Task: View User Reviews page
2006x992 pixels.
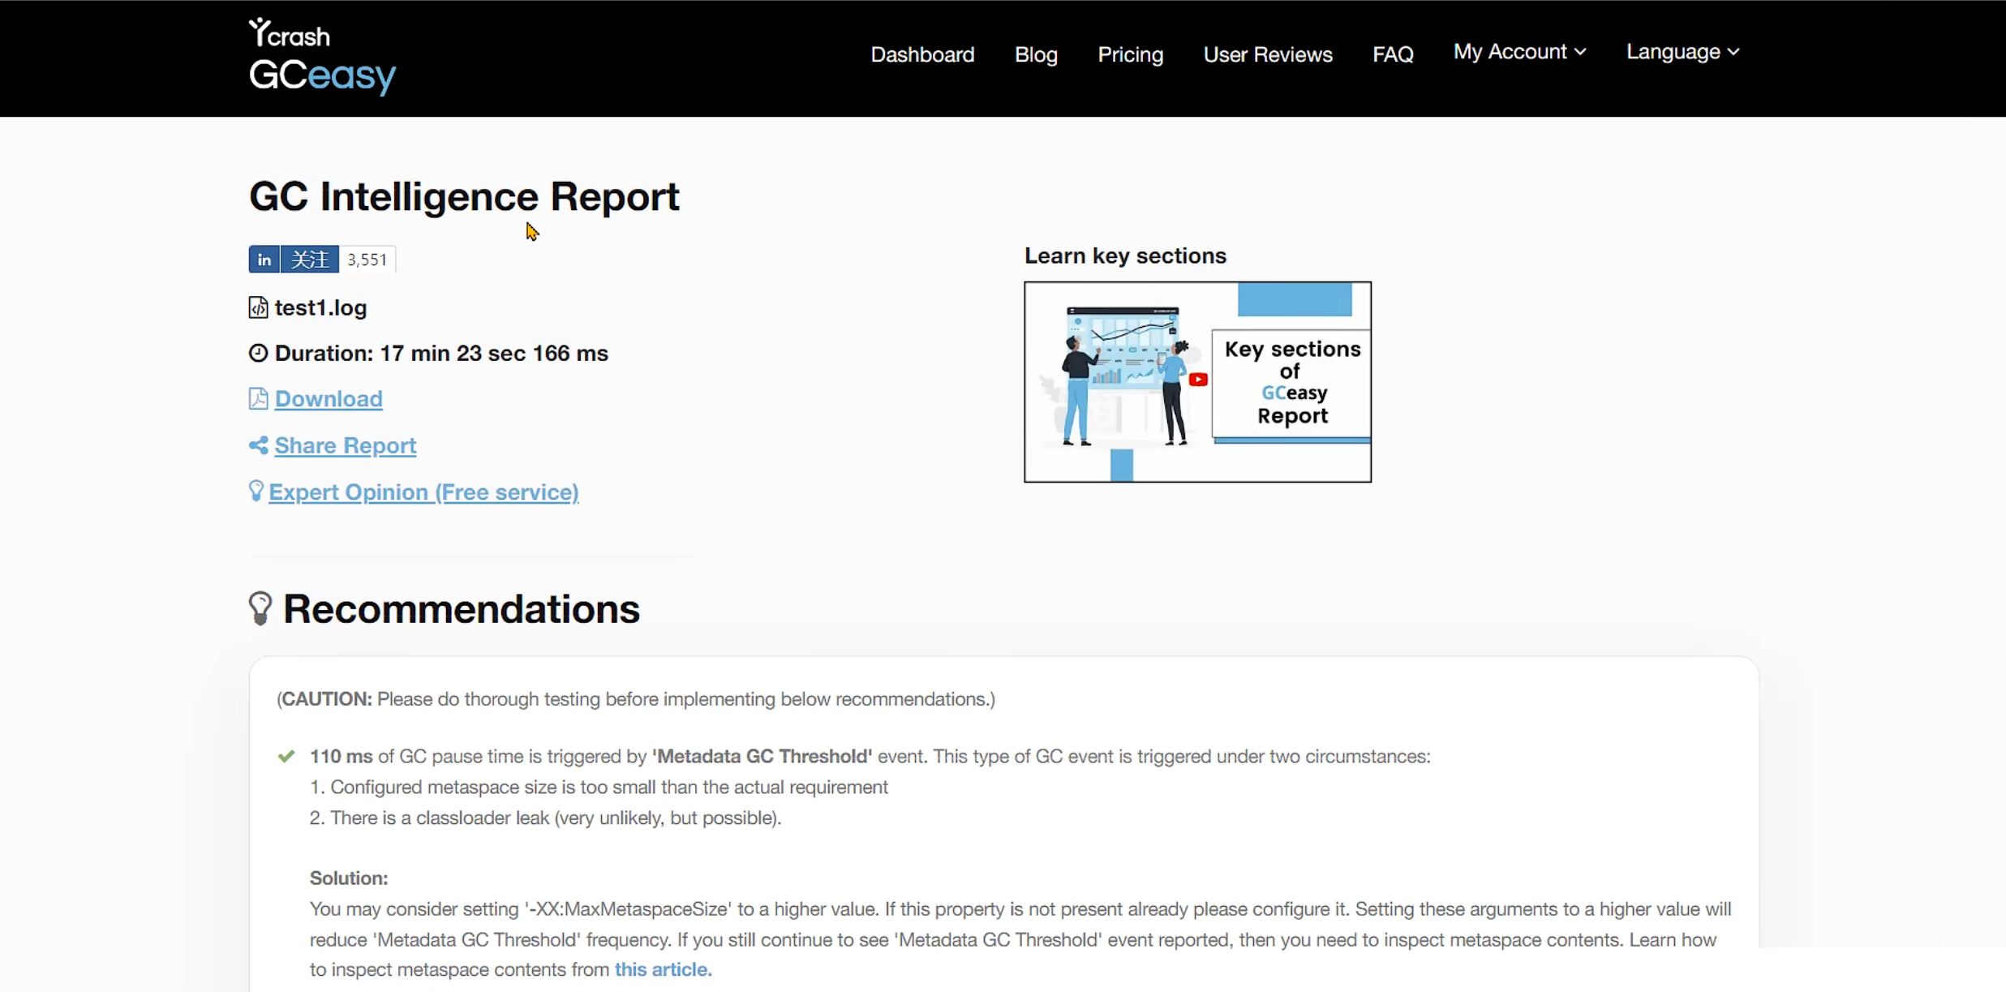Action: (x=1267, y=54)
